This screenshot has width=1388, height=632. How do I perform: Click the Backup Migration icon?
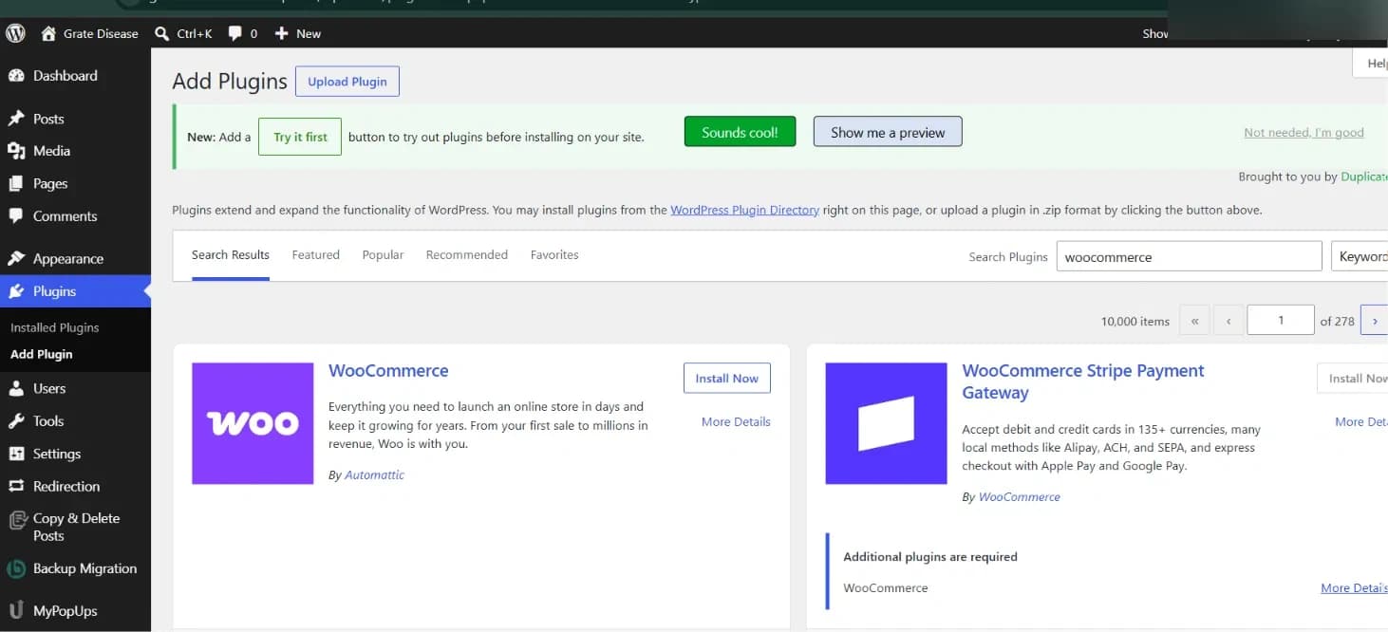point(16,568)
